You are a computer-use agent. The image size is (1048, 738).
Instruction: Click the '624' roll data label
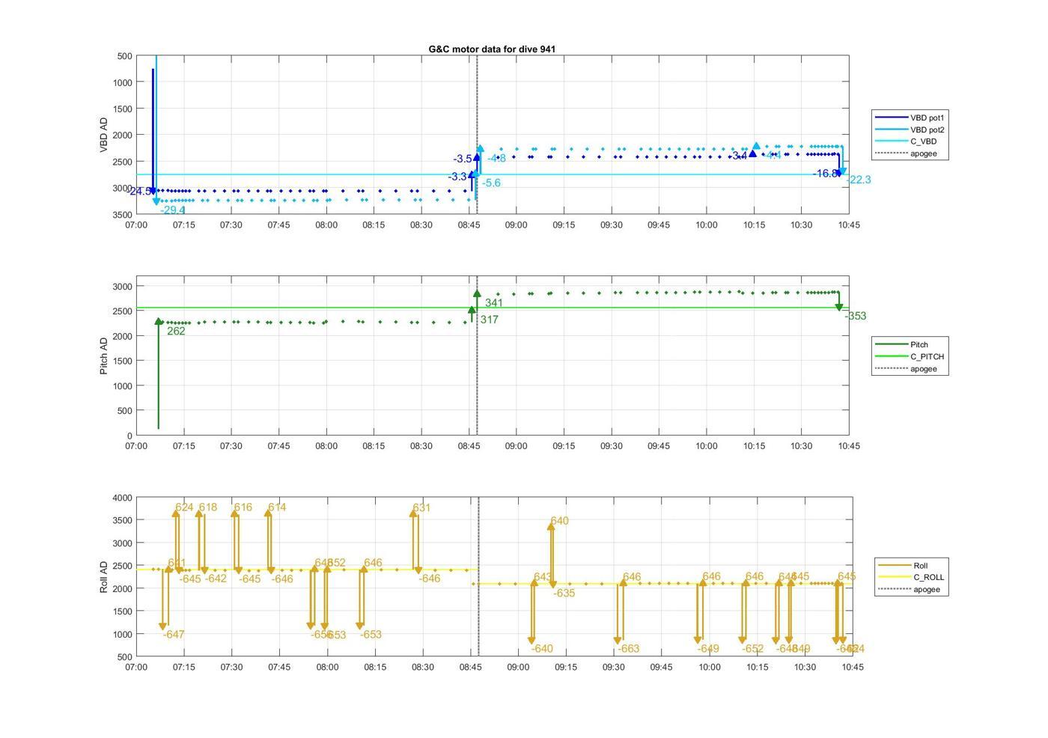click(x=184, y=507)
